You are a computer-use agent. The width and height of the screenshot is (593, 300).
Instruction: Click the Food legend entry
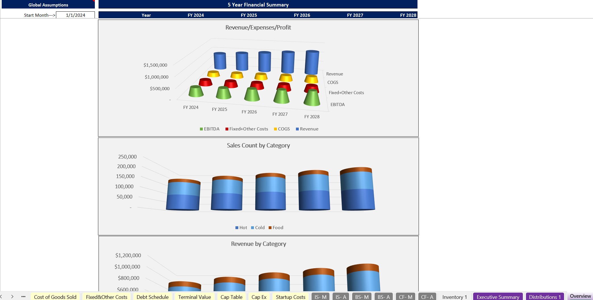tap(276, 228)
